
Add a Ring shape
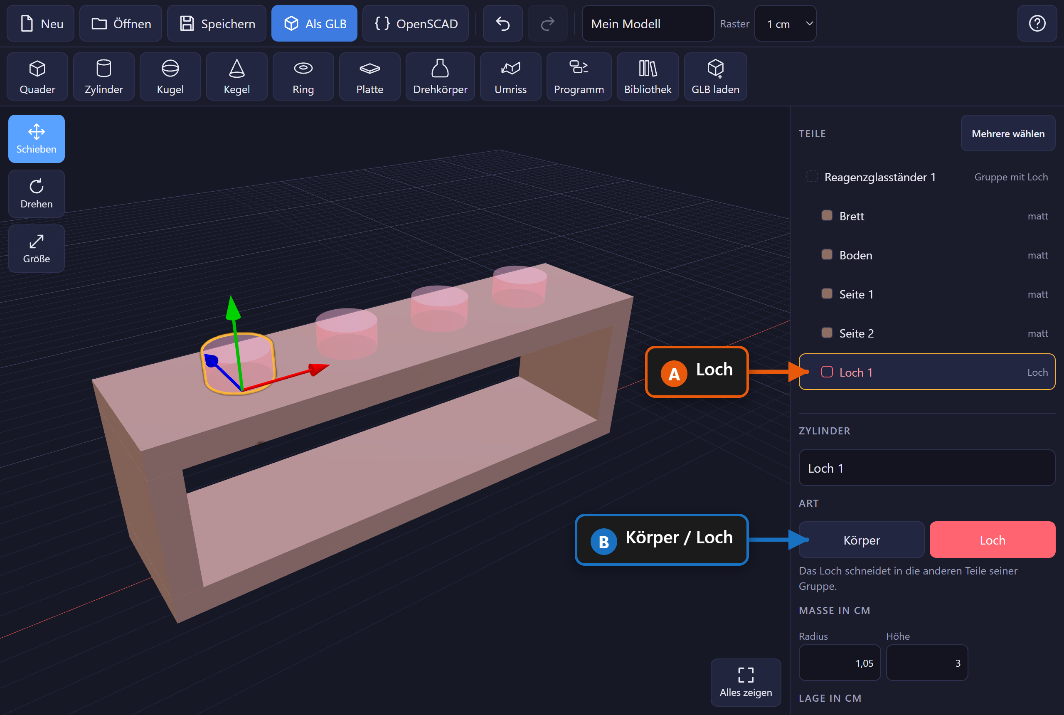tap(303, 76)
